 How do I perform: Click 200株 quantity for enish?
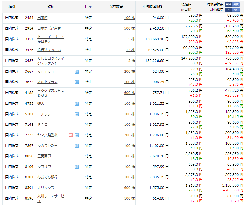129,71
